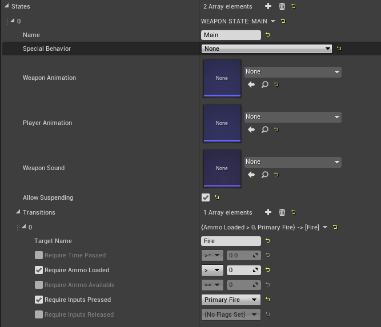Use selected asset for Weapon Animation
381x327 pixels.
pos(251,84)
